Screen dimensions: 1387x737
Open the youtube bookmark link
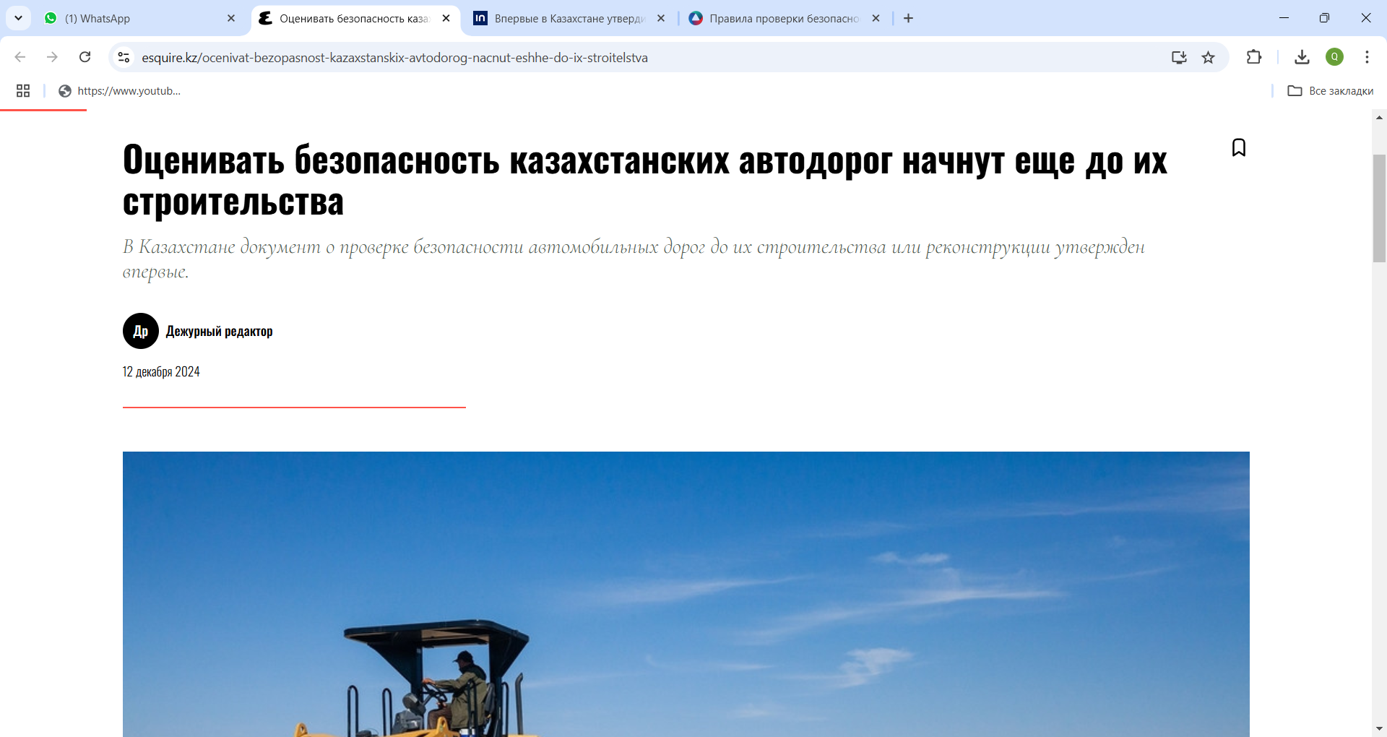pyautogui.click(x=120, y=90)
